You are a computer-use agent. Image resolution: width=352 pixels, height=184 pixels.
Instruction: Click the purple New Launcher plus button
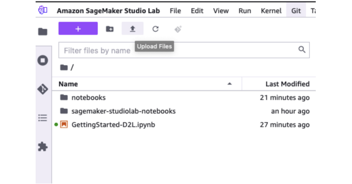(78, 29)
